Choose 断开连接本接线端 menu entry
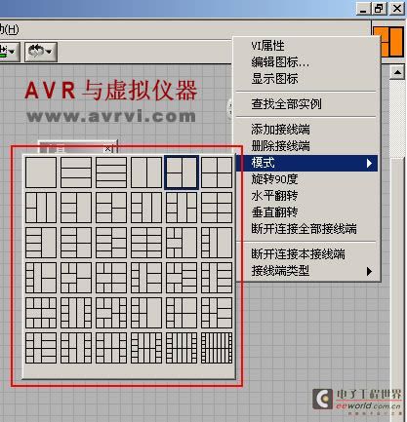407x422 pixels. (298, 254)
